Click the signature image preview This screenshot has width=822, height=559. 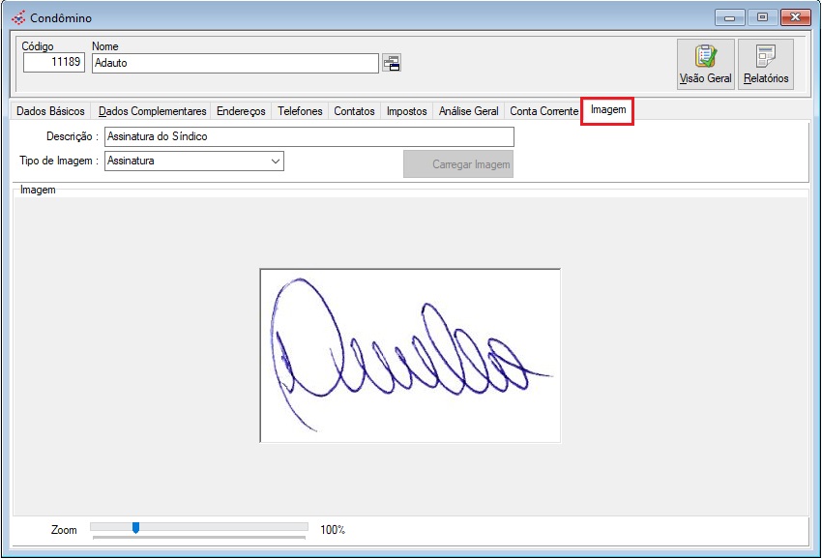pos(410,355)
